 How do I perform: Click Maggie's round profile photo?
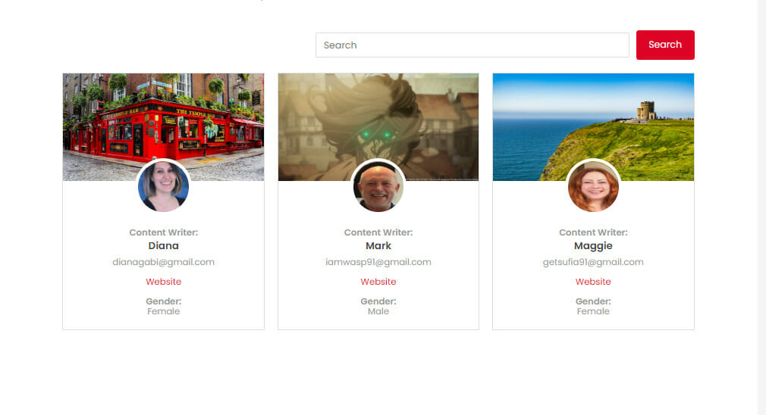[x=593, y=186]
